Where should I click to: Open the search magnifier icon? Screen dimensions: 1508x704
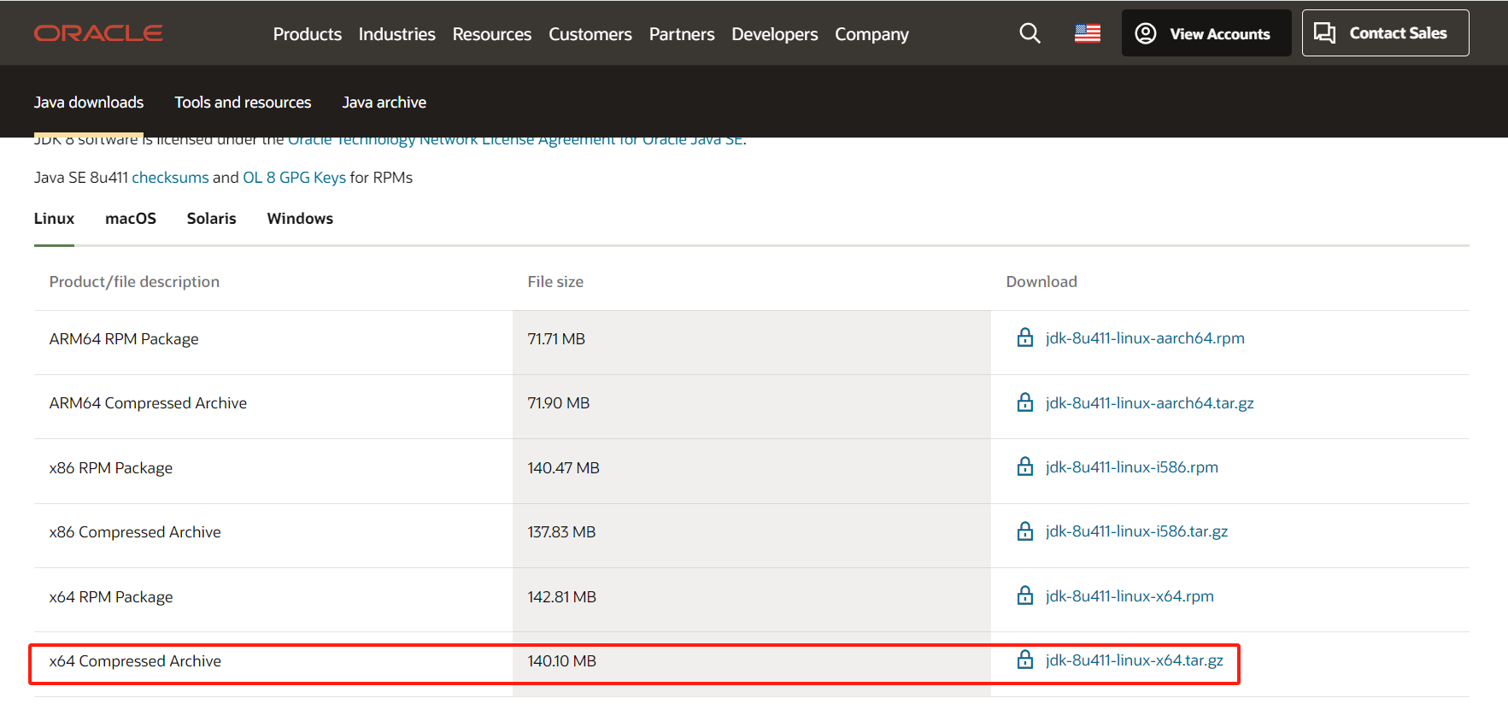[x=1030, y=33]
